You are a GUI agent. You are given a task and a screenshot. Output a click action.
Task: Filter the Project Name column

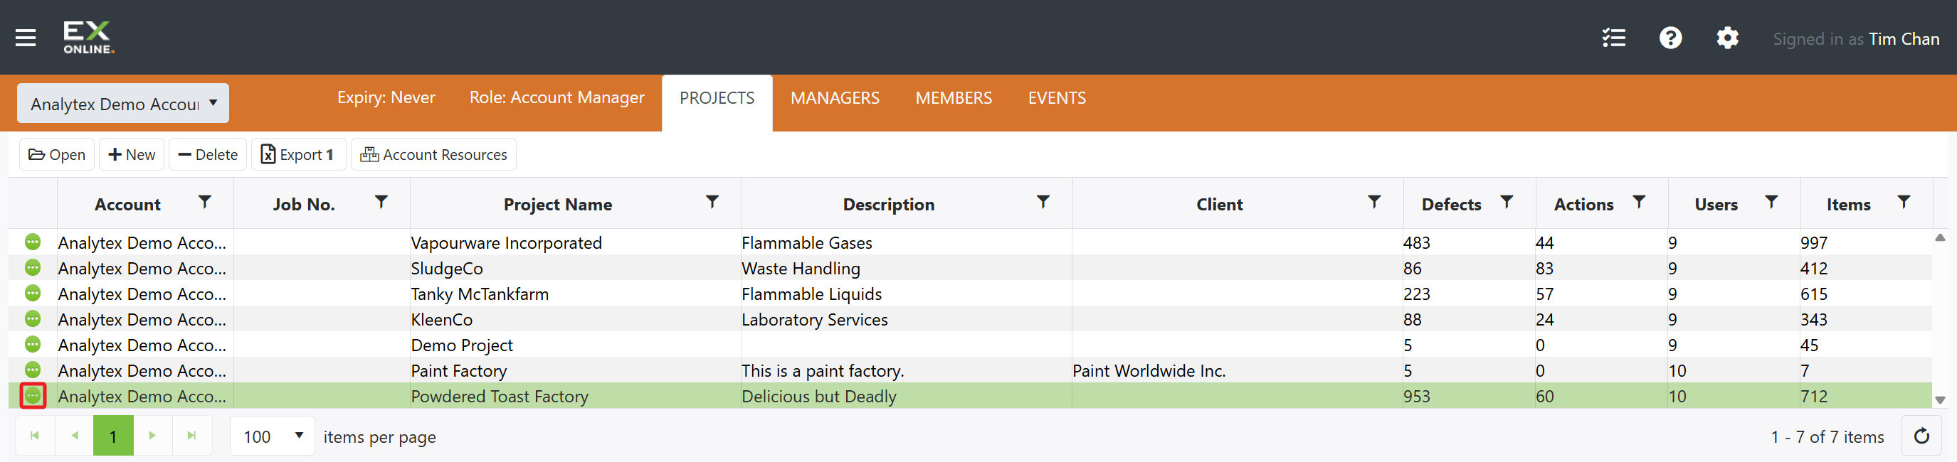(x=712, y=203)
